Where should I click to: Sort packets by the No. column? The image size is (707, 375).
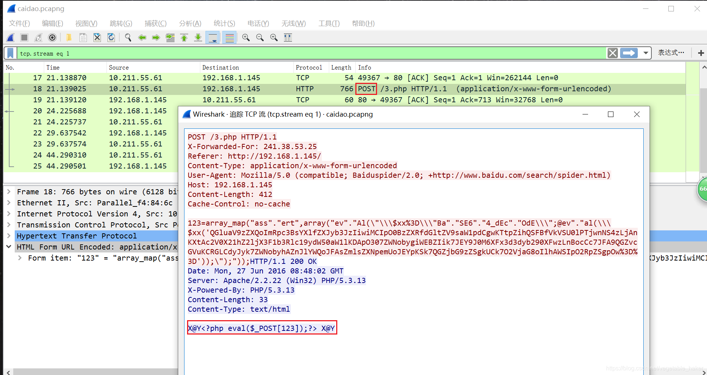tap(24, 67)
